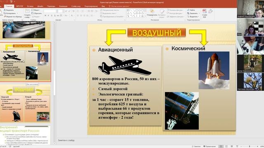Click slide panel vertical scrollbar
Screen dimensions: 264x148
54,83
